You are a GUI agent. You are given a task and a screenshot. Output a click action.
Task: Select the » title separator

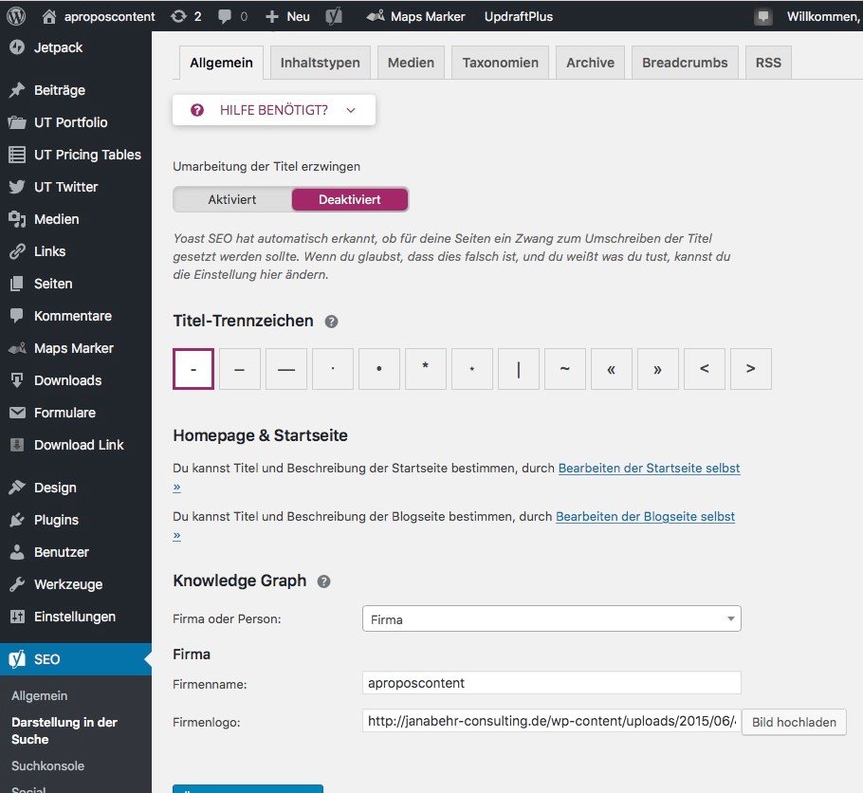(658, 369)
